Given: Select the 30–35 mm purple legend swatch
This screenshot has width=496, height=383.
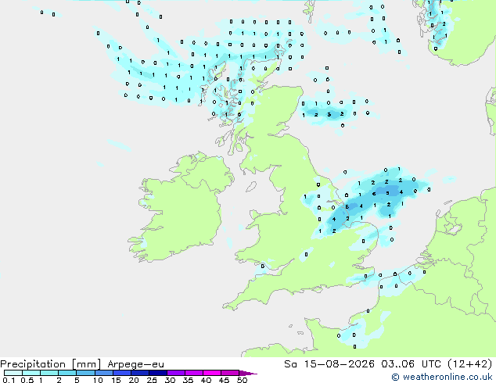Looking at the screenshot, I should coord(175,373).
